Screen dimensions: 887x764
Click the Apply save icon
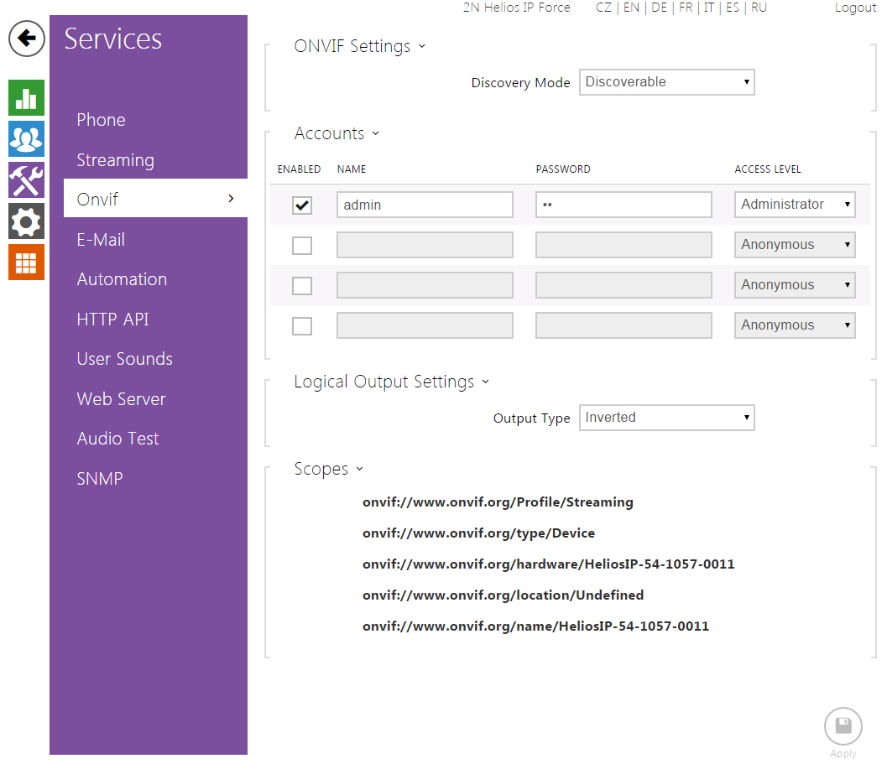[x=843, y=726]
